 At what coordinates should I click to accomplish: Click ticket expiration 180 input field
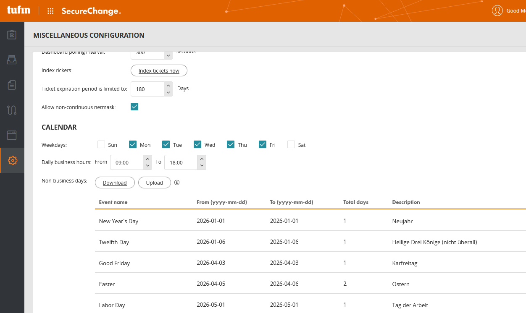[x=147, y=89]
